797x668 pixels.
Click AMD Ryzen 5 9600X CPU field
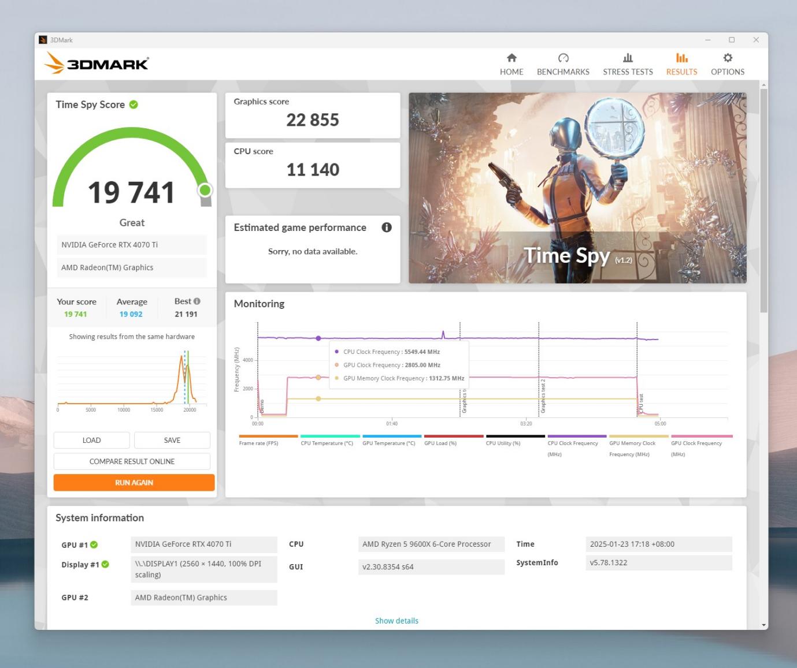[x=431, y=544]
